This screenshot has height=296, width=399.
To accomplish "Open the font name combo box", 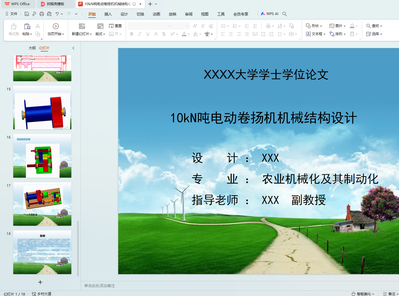I will [x=150, y=26].
